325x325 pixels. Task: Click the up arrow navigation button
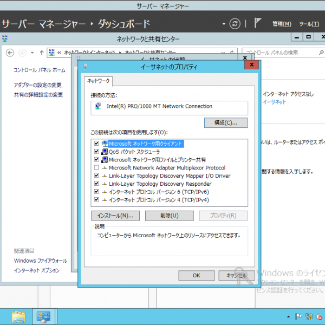coord(41,53)
